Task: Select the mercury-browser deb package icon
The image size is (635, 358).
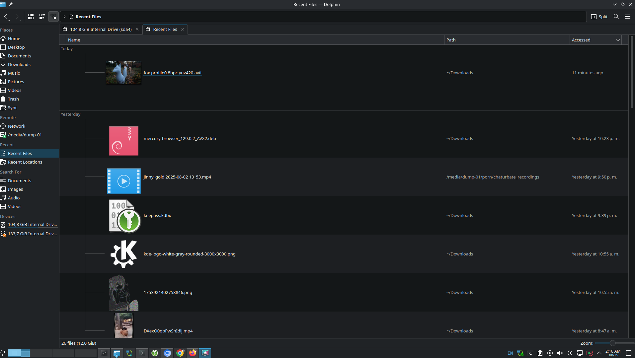Action: click(x=124, y=141)
